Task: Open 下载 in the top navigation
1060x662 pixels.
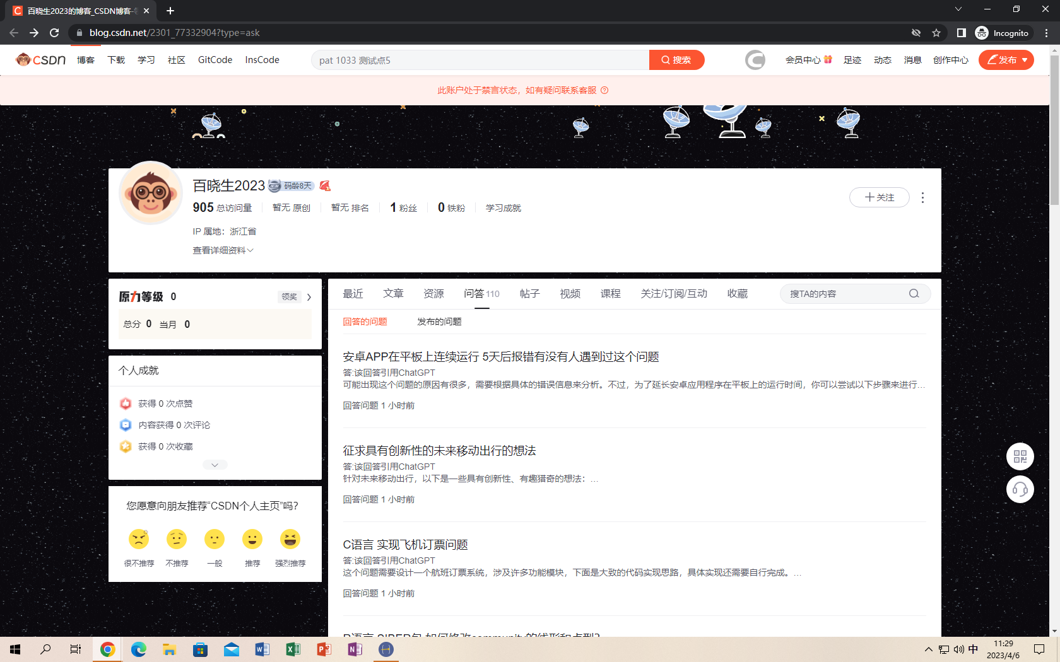Action: click(116, 60)
